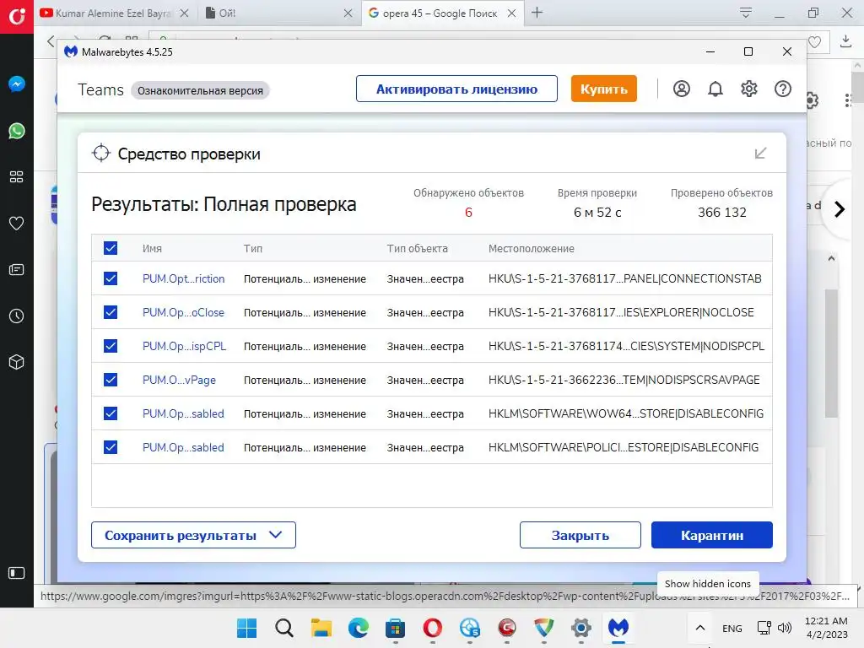864x648 pixels.
Task: Open new tab with plus button
Action: tap(537, 13)
